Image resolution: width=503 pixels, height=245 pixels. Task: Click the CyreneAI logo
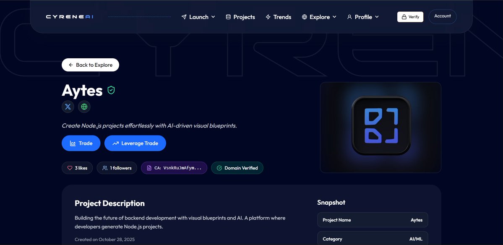70,17
